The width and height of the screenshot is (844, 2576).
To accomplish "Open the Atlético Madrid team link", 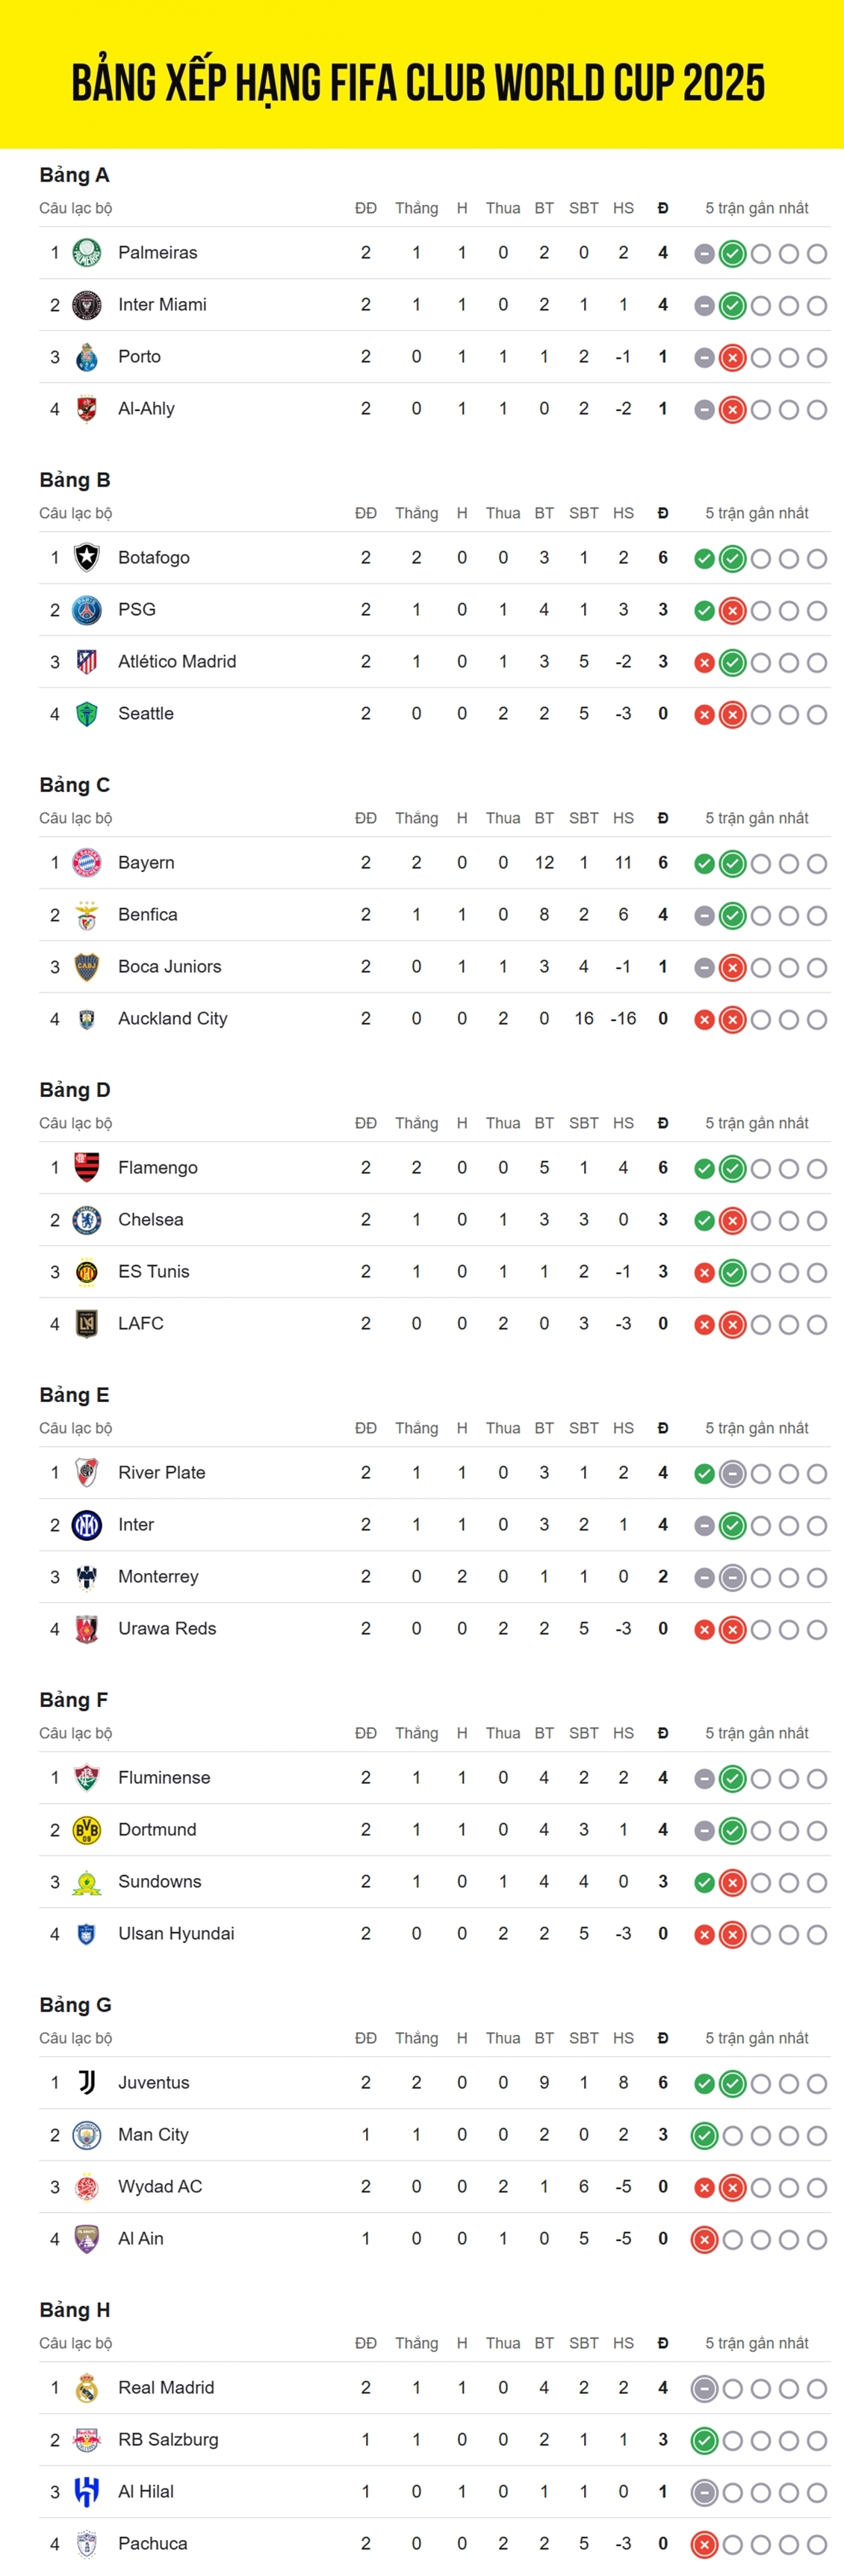I will coord(177,662).
